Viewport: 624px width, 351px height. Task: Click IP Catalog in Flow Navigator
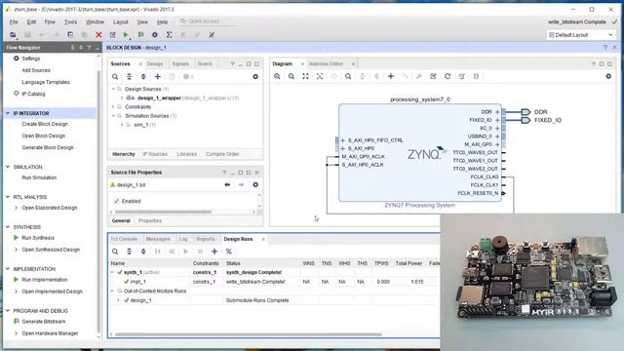click(x=33, y=94)
